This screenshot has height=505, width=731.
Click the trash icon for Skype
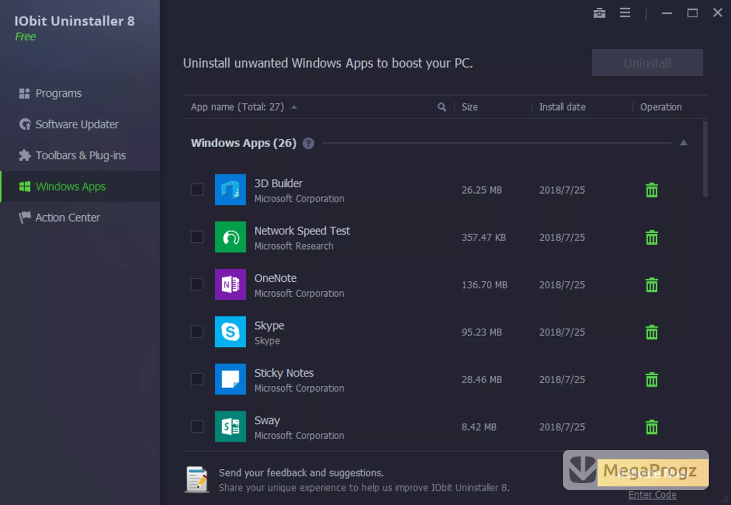click(651, 332)
